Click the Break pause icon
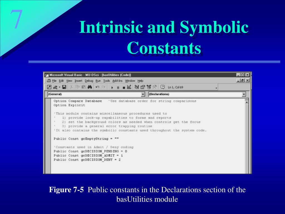 (118, 87)
